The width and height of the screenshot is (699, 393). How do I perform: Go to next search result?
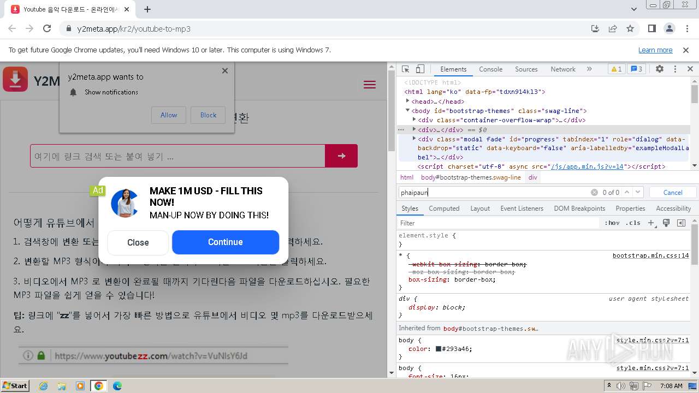tap(638, 192)
